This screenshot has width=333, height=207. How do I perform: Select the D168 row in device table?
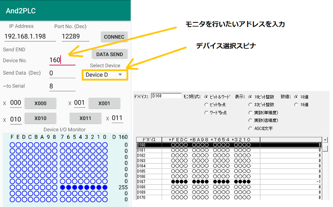[229, 187]
